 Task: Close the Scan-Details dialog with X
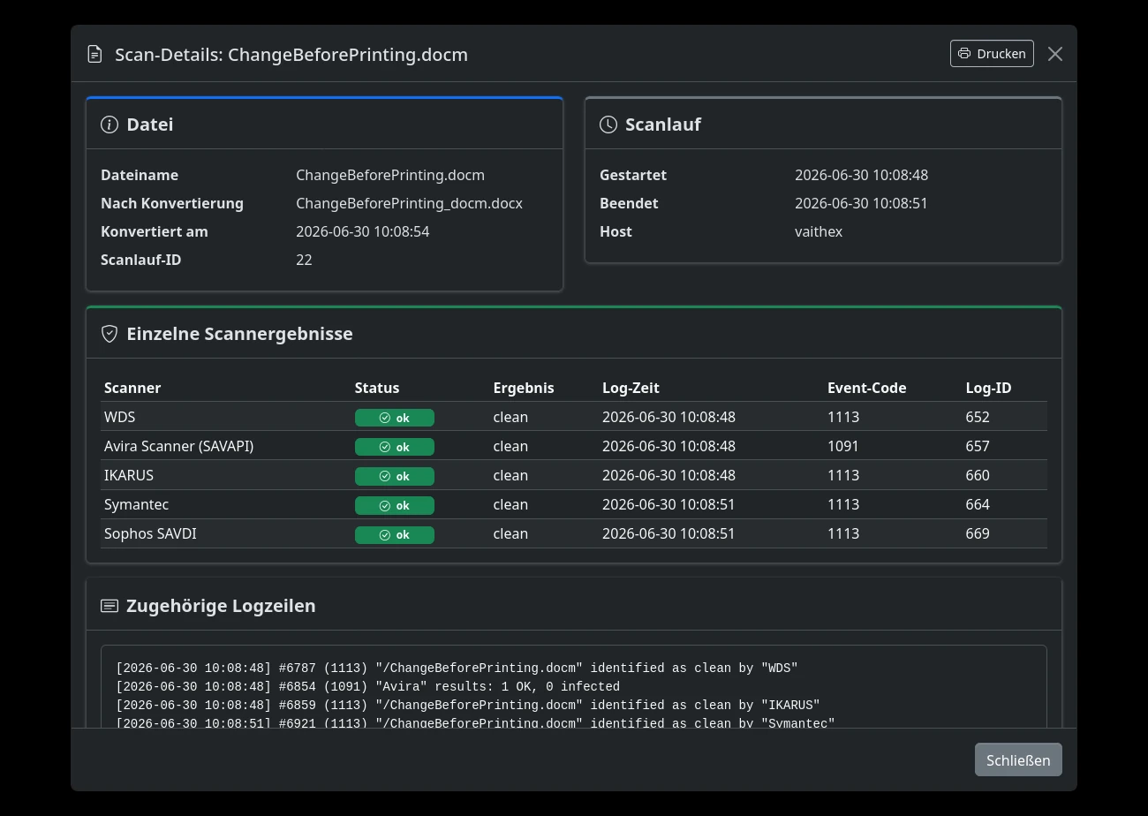tap(1055, 54)
